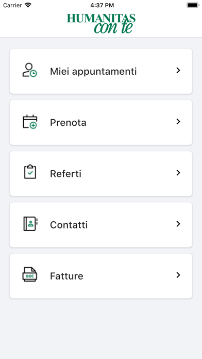The width and height of the screenshot is (202, 359).
Task: Tap the person-with-clock appointments icon
Action: (x=30, y=70)
